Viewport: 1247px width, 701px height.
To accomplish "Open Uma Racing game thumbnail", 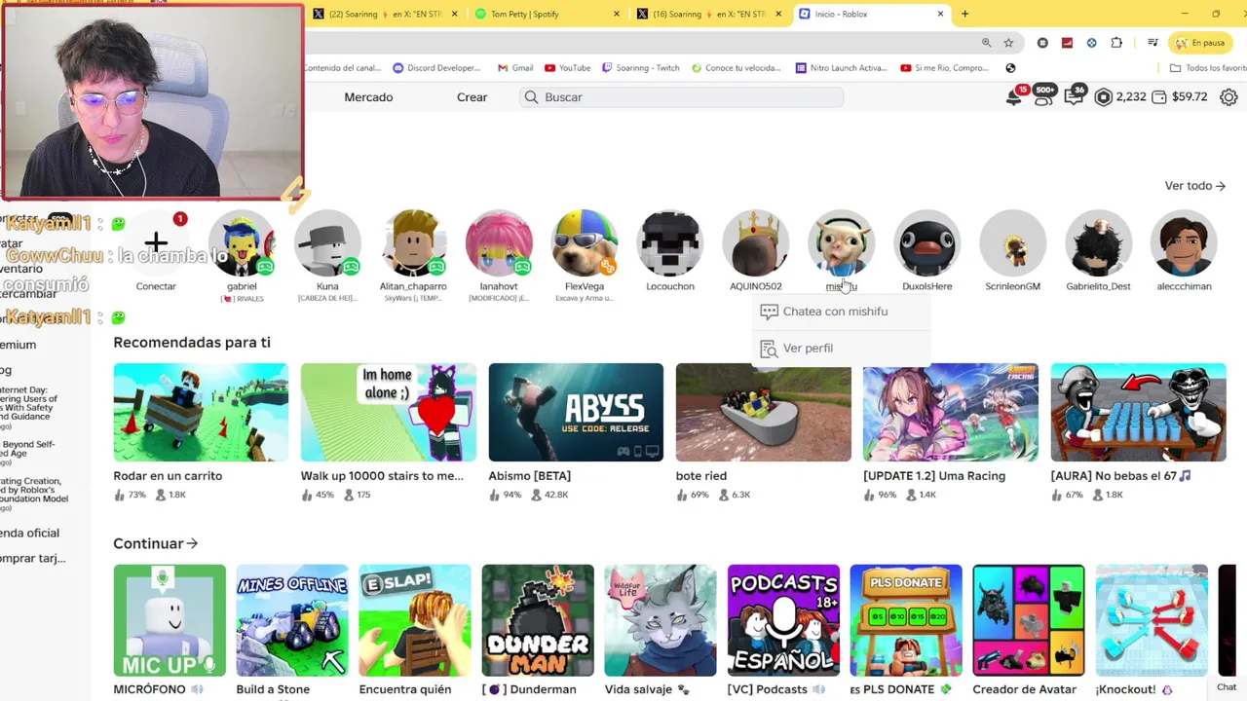I will (x=951, y=412).
